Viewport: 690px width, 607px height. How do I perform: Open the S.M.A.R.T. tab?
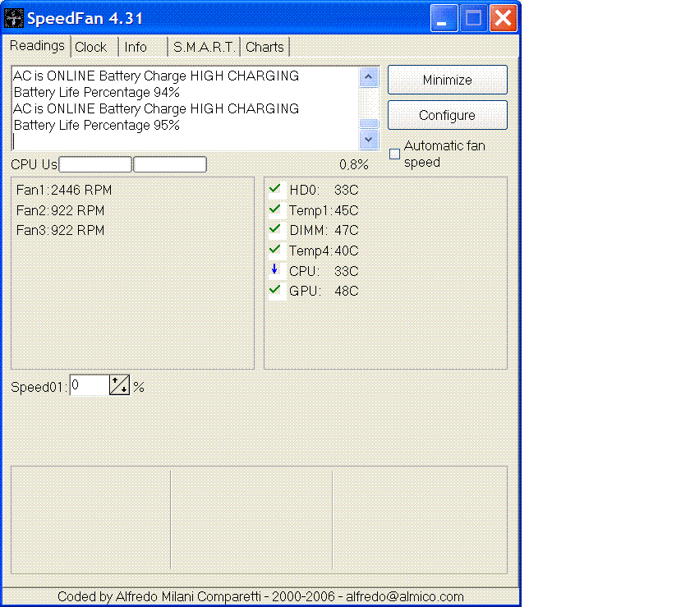coord(204,48)
